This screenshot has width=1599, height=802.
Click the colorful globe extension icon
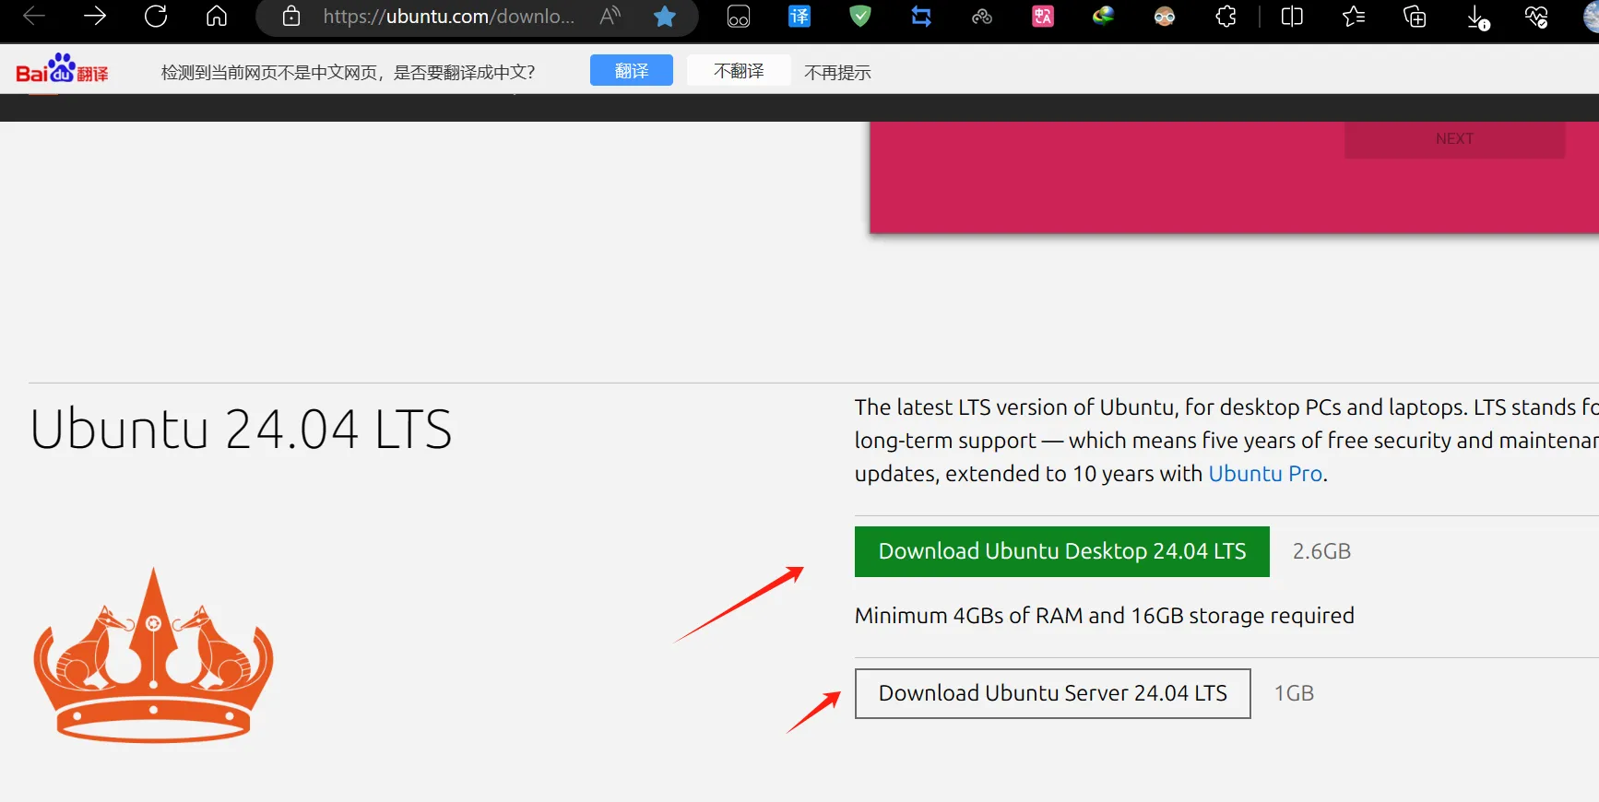tap(1104, 17)
